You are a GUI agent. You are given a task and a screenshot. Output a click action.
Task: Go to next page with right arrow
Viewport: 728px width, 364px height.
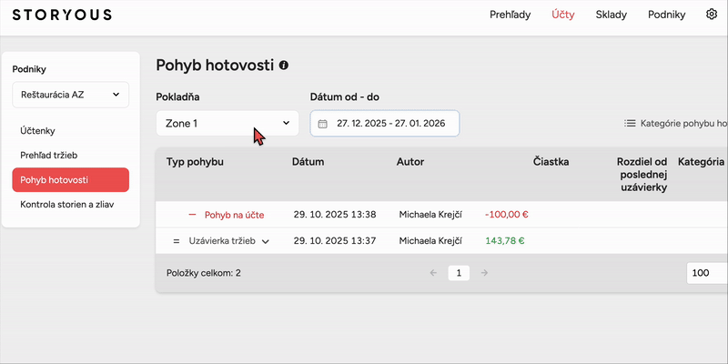tap(484, 272)
